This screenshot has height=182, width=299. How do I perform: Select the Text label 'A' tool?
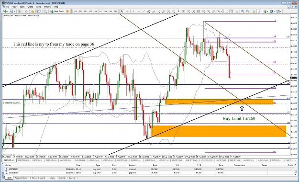click(178, 11)
